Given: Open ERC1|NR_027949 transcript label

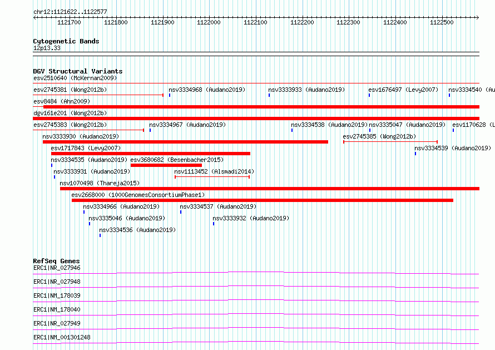Looking at the screenshot, I should 57,323.
